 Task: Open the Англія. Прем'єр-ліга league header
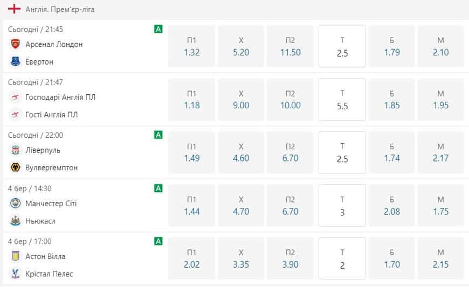click(x=60, y=10)
